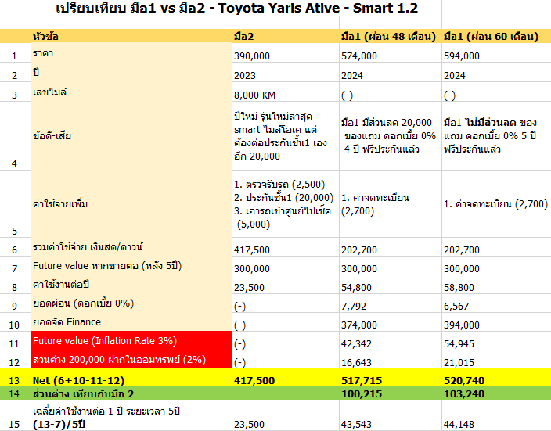Select the price cell 390,000

(x=286, y=53)
